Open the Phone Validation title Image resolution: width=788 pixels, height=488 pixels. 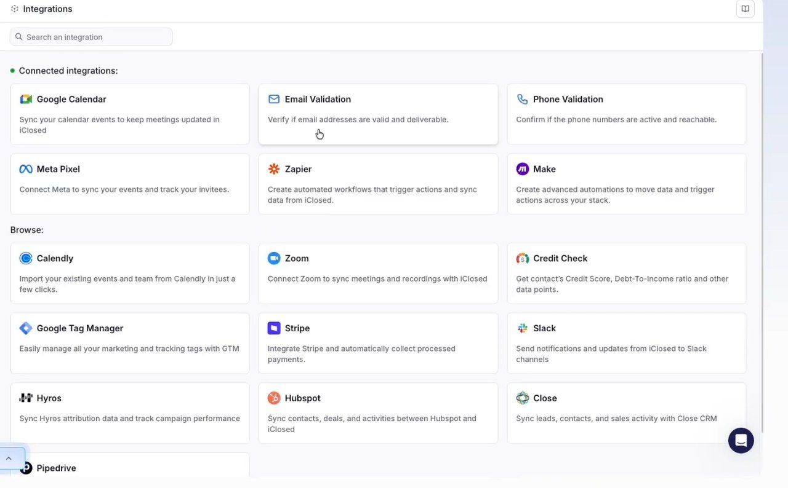click(x=568, y=99)
